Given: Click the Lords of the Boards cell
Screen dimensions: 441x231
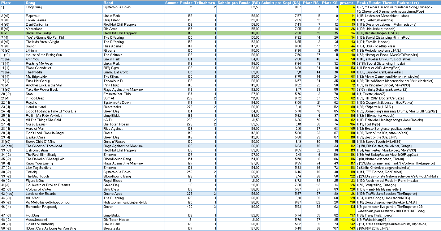Looking at the screenshot, I should (x=64, y=194).
